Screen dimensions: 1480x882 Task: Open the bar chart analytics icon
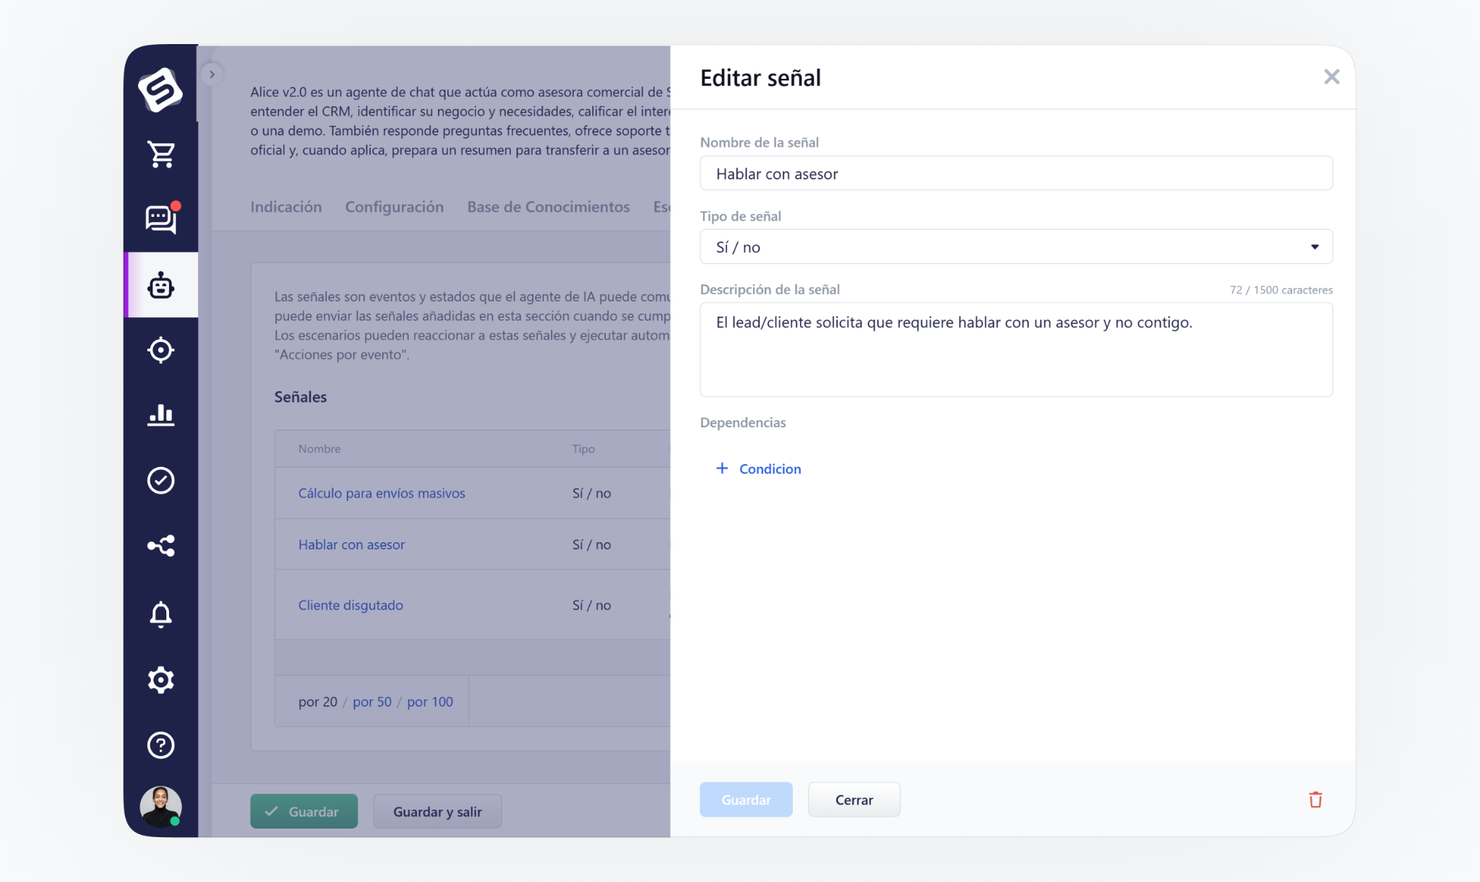(160, 415)
